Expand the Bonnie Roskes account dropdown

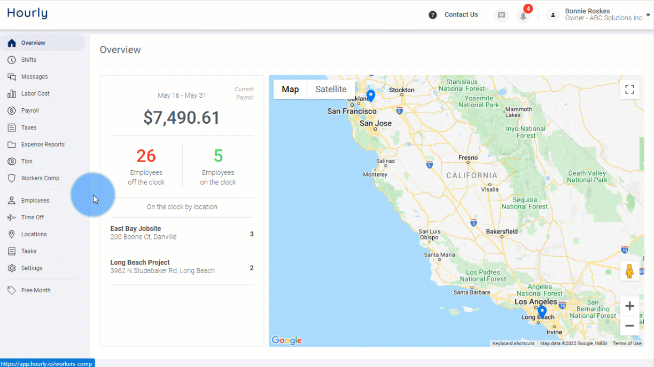pyautogui.click(x=648, y=15)
